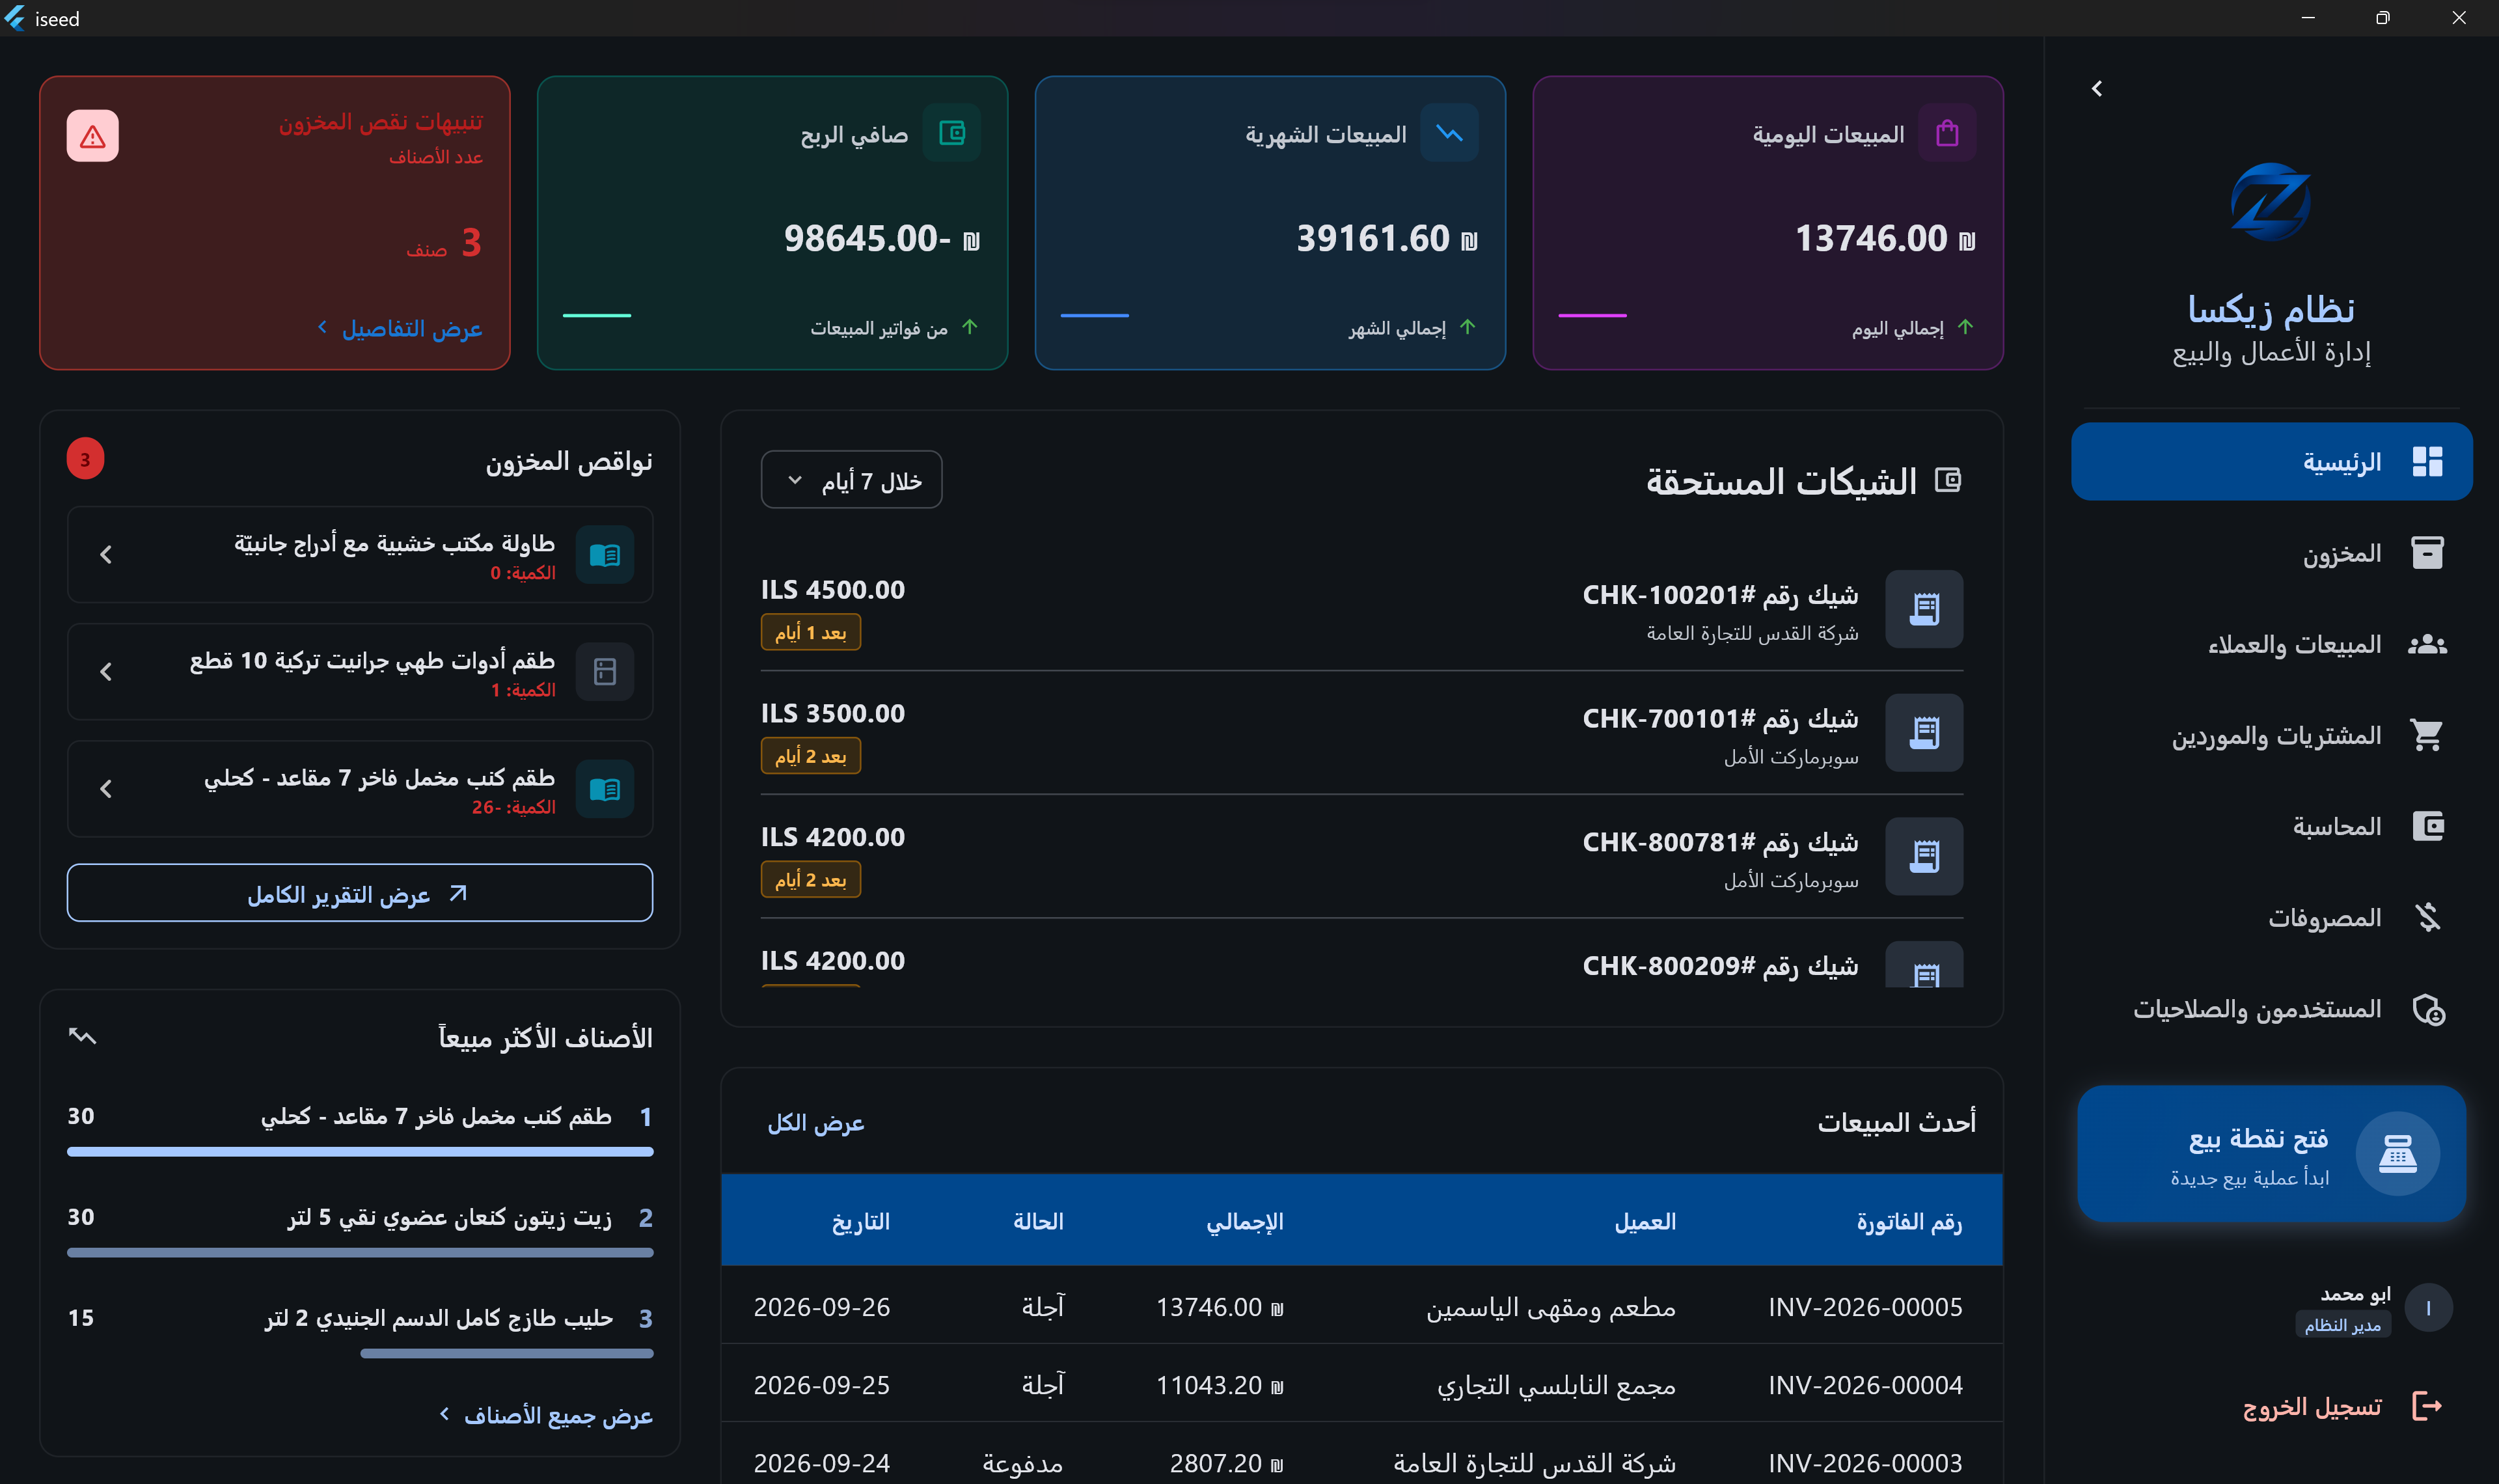The image size is (2499, 1484).
Task: Click the wallet icon beside الشيكات المستحقة heading
Action: click(1947, 480)
